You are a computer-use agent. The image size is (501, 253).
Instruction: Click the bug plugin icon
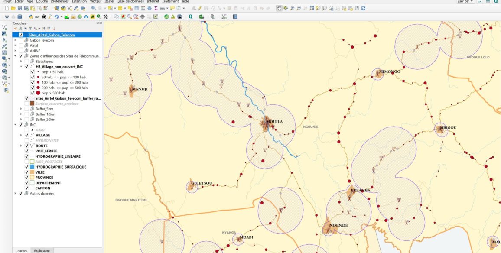pyautogui.click(x=44, y=16)
